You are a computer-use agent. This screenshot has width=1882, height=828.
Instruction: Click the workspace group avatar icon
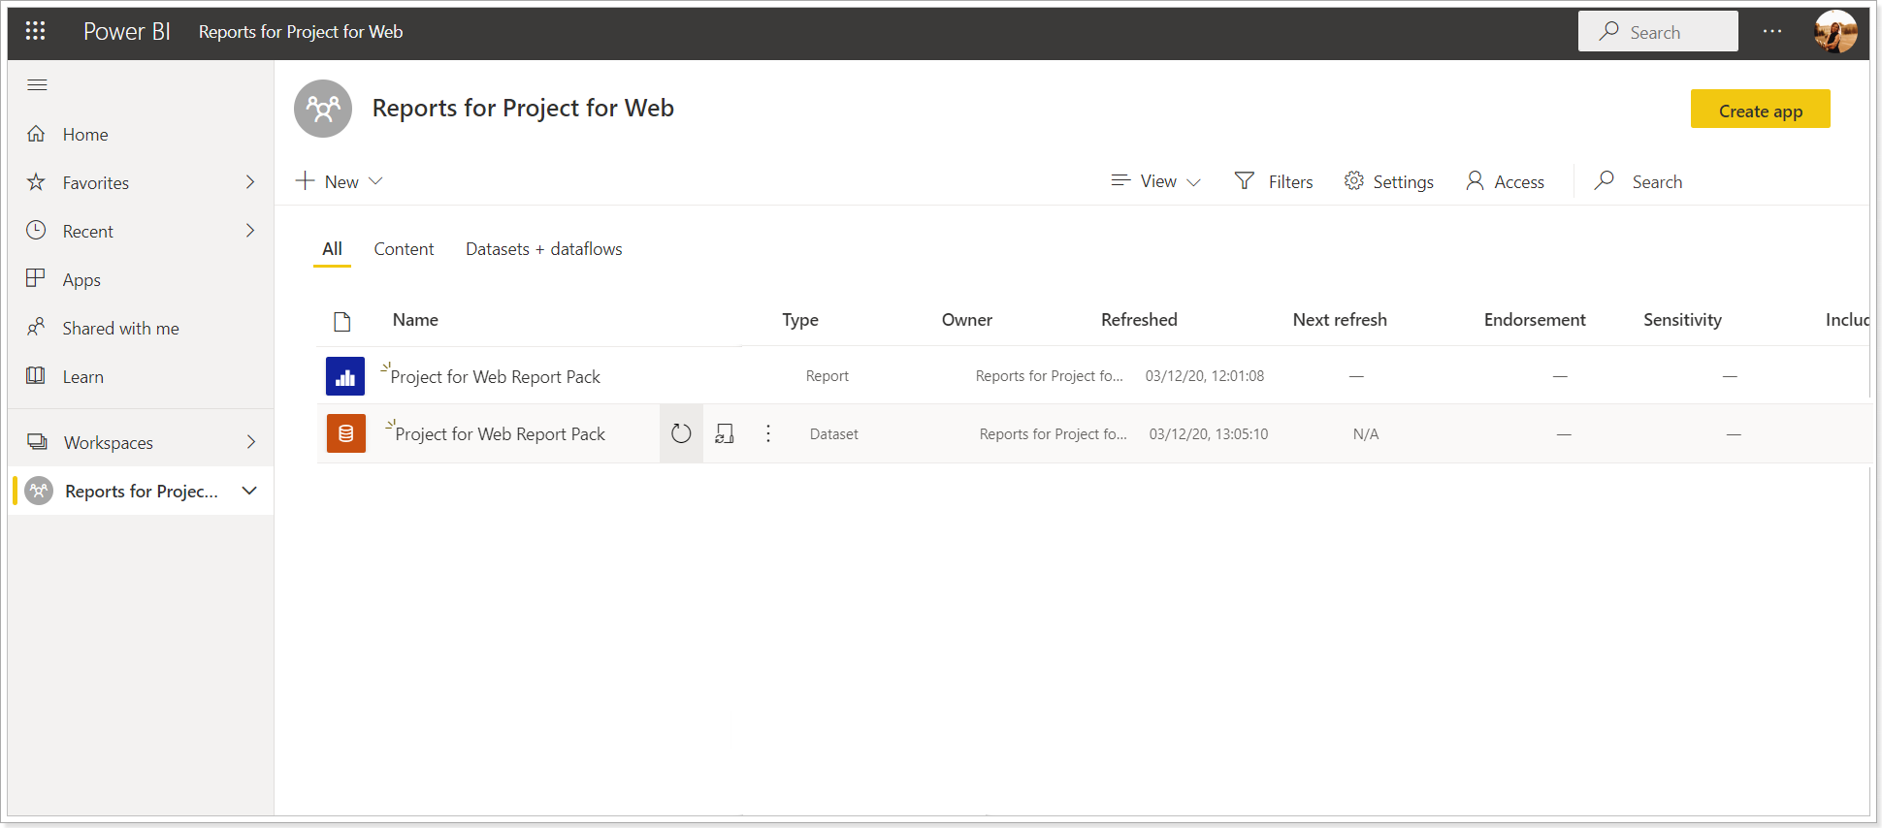pos(323,109)
